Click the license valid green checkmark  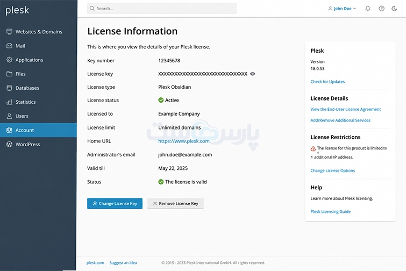tap(161, 182)
